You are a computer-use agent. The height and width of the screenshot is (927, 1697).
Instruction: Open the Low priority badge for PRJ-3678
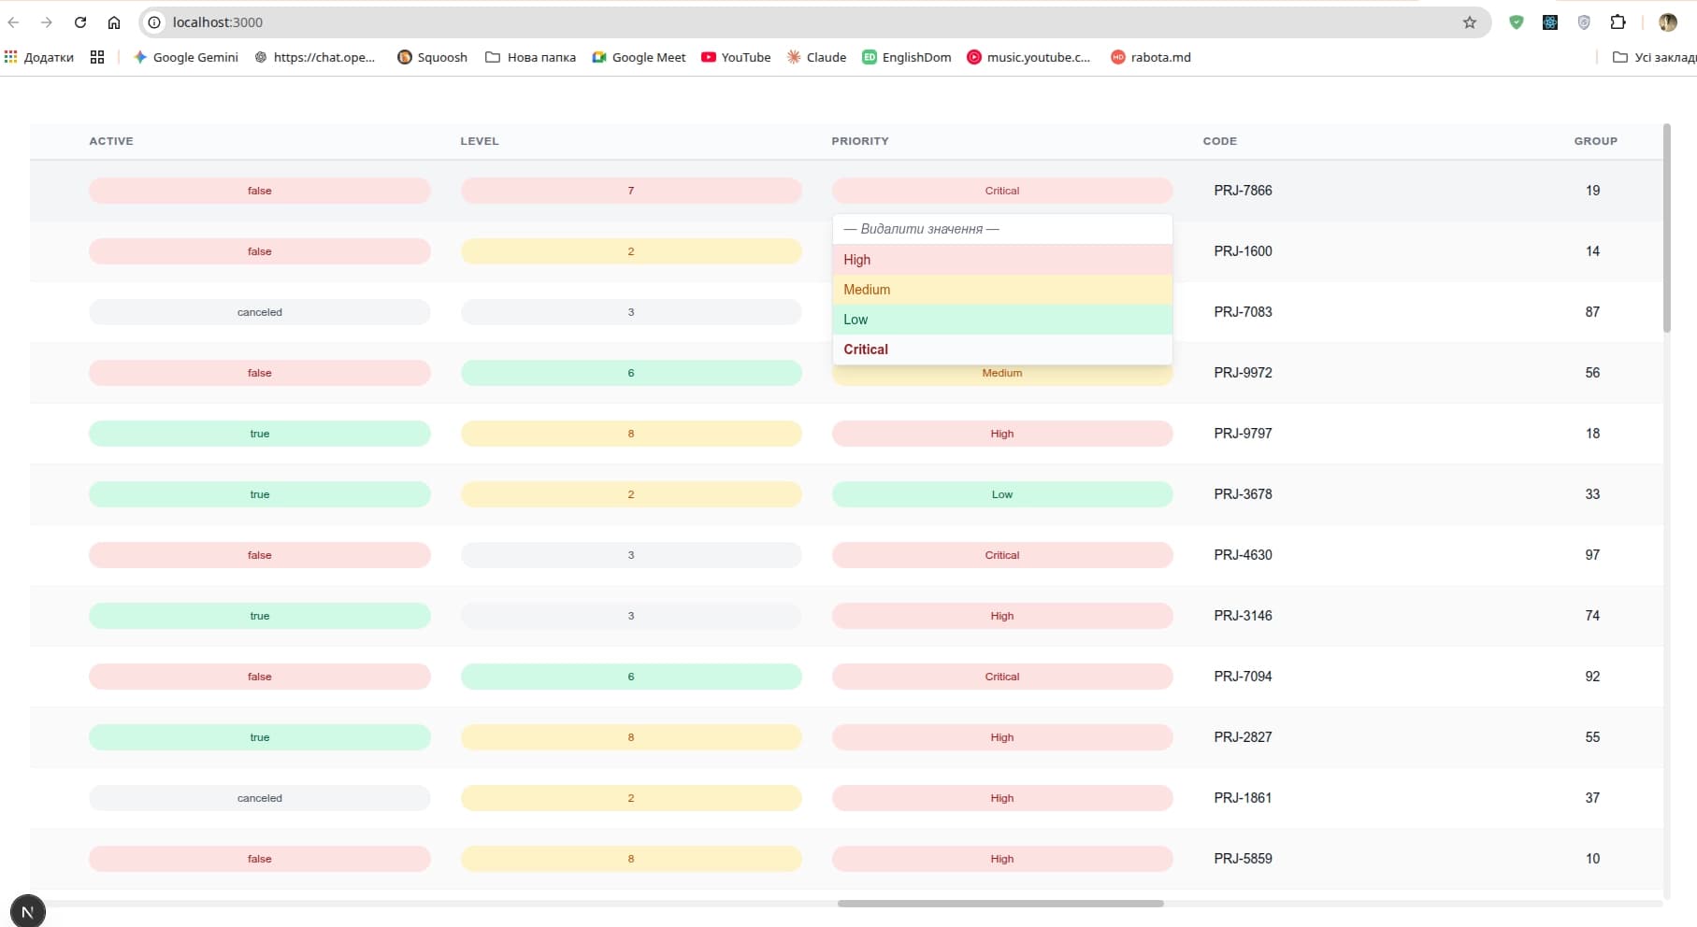coord(1002,494)
